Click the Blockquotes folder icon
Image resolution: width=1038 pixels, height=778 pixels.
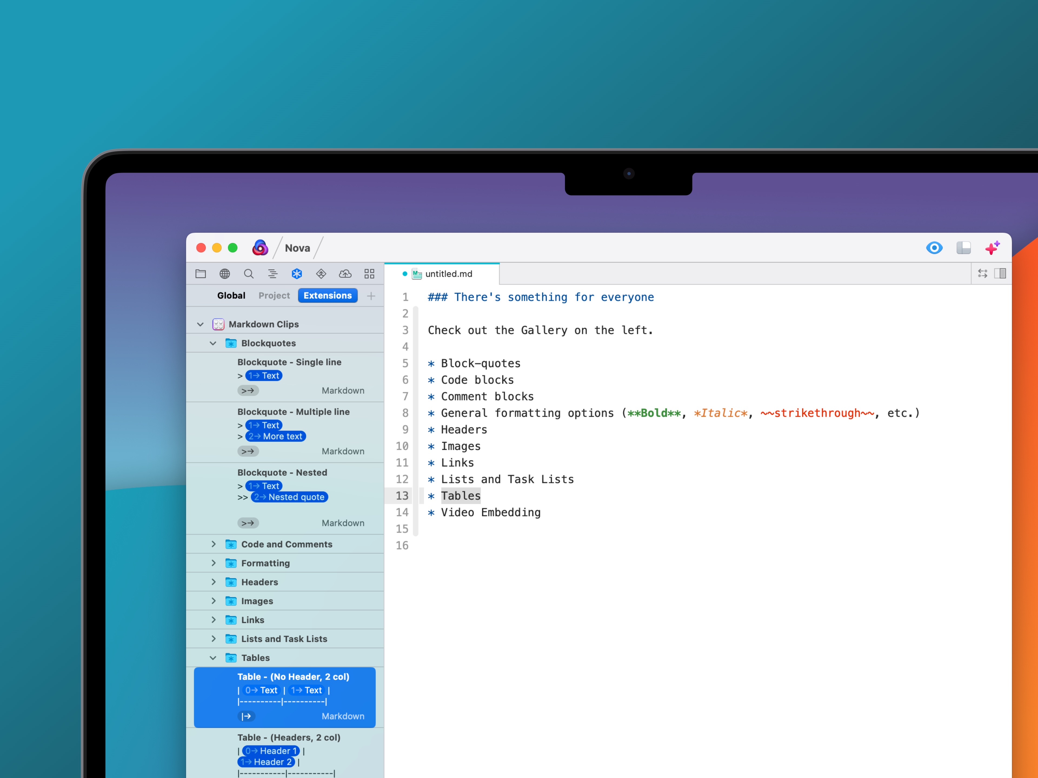(x=231, y=343)
